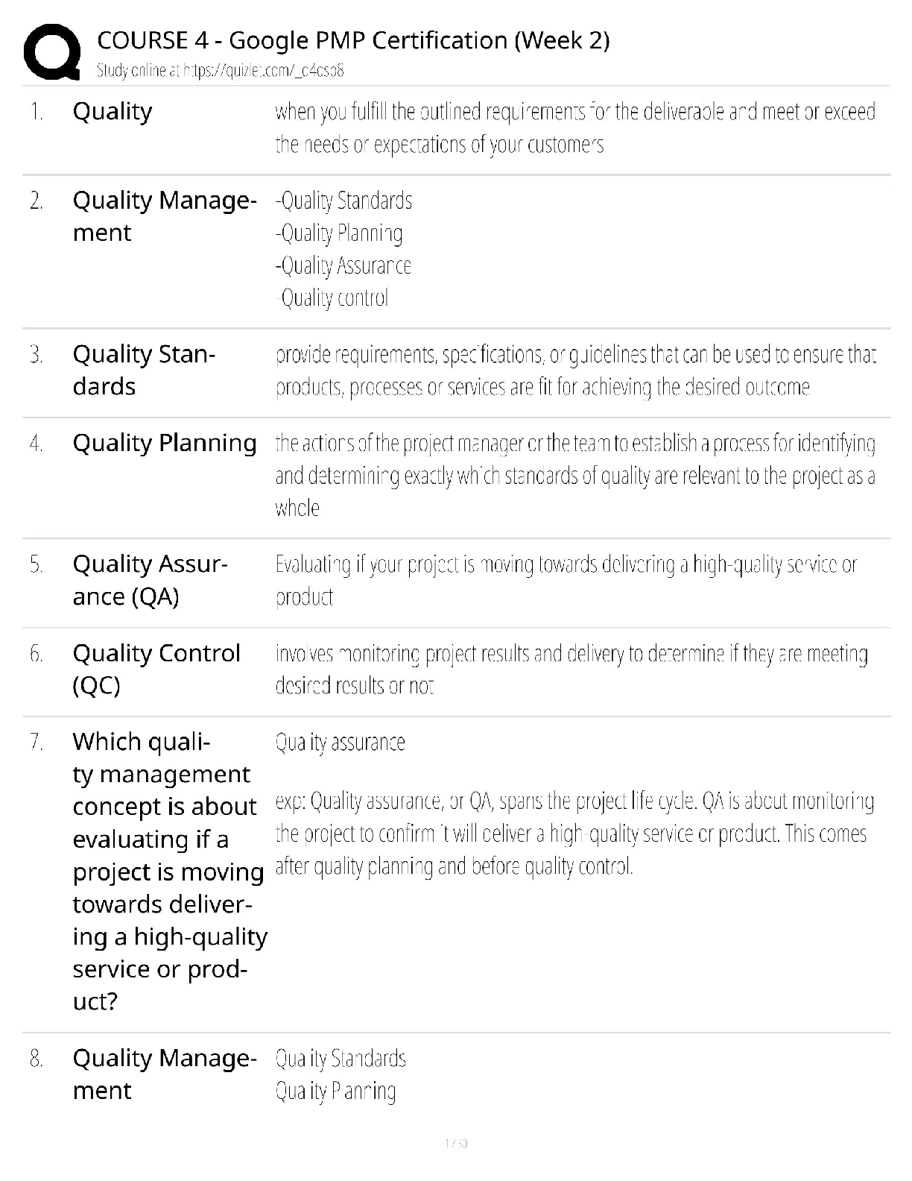Click the definition starting "involves monitoring project results"

click(x=571, y=670)
